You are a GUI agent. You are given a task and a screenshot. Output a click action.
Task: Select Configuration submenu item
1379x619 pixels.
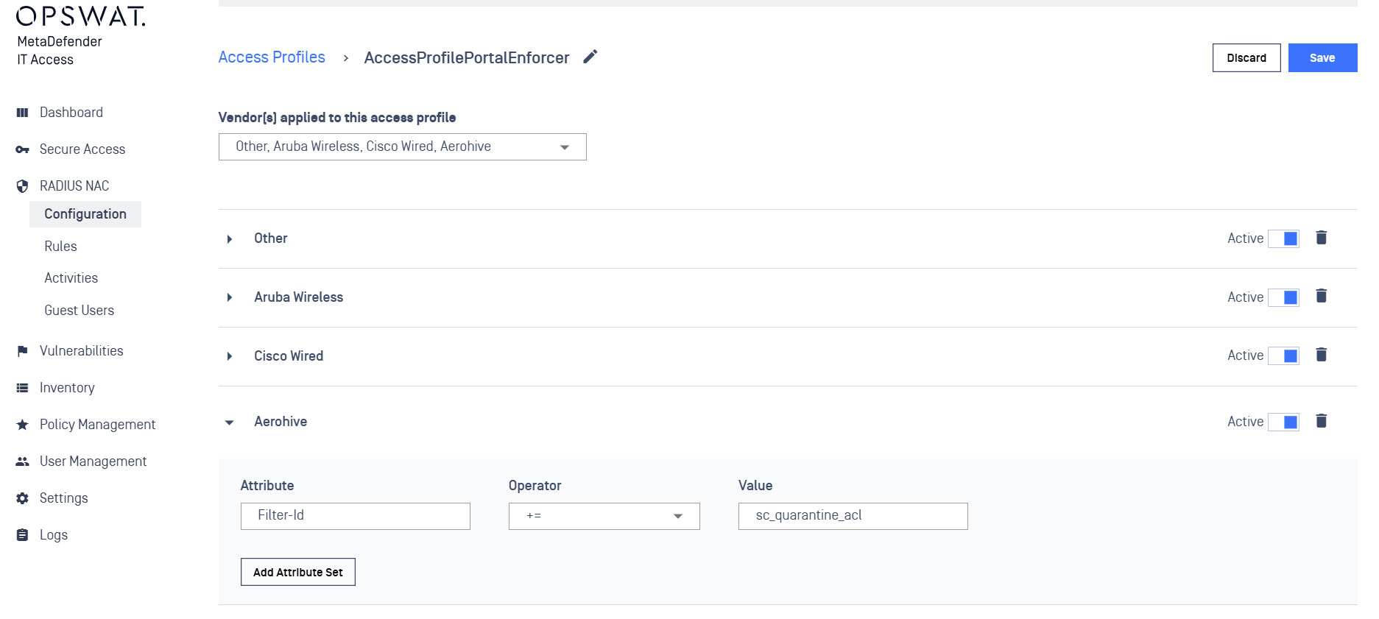pos(85,214)
